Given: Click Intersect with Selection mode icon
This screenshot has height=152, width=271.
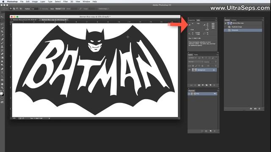Looking at the screenshot, I should point(21,8).
